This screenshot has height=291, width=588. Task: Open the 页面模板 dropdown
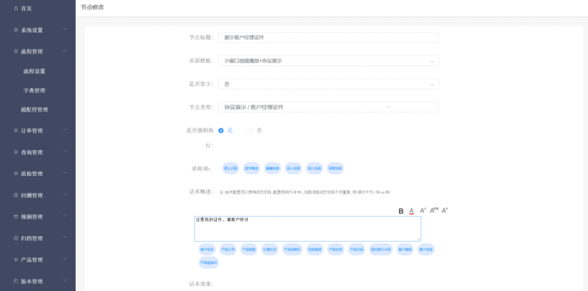pos(329,61)
